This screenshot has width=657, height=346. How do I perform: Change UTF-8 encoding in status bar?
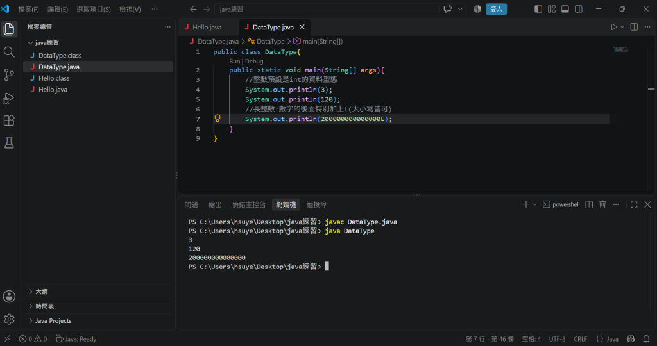558,339
